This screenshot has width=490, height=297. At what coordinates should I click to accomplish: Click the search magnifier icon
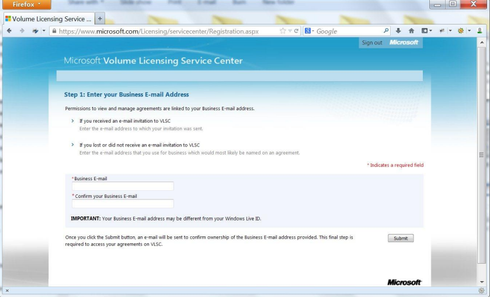click(x=386, y=30)
